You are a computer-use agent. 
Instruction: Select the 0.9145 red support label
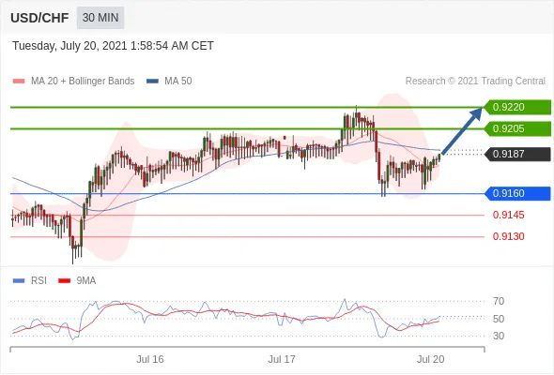pos(508,215)
